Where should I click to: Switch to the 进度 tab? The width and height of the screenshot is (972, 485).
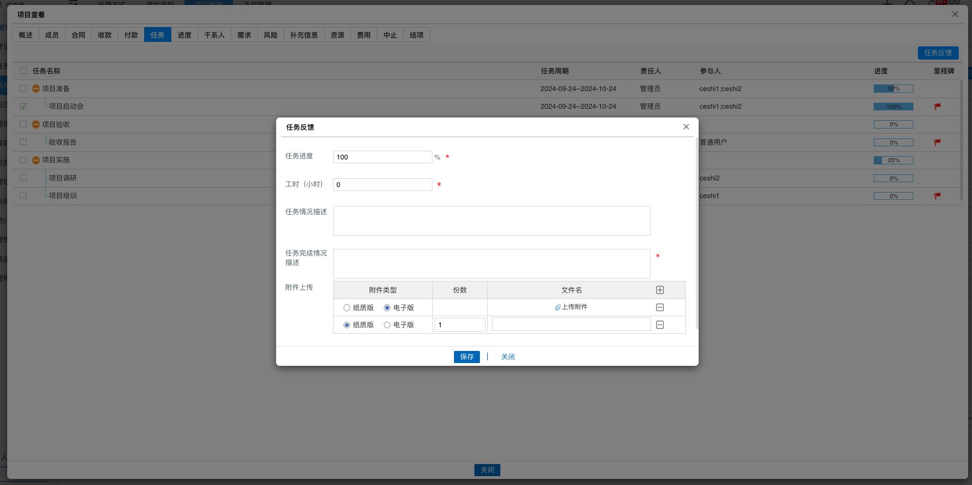coord(184,35)
